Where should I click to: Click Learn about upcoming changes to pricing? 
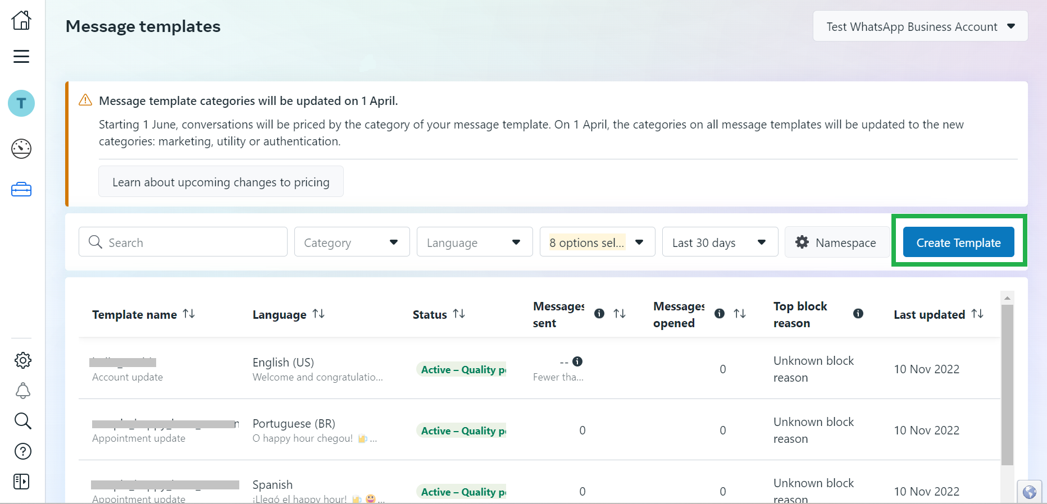coord(221,182)
